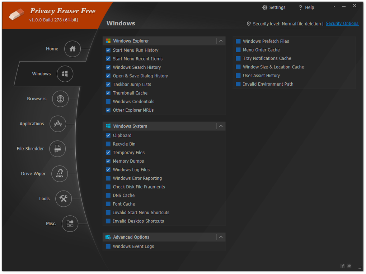Enable Recycle Bin cleaning

point(108,144)
